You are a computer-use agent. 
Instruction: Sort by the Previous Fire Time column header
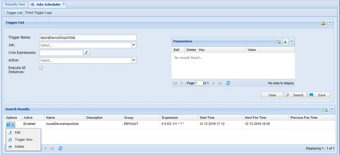pyautogui.click(x=311, y=117)
